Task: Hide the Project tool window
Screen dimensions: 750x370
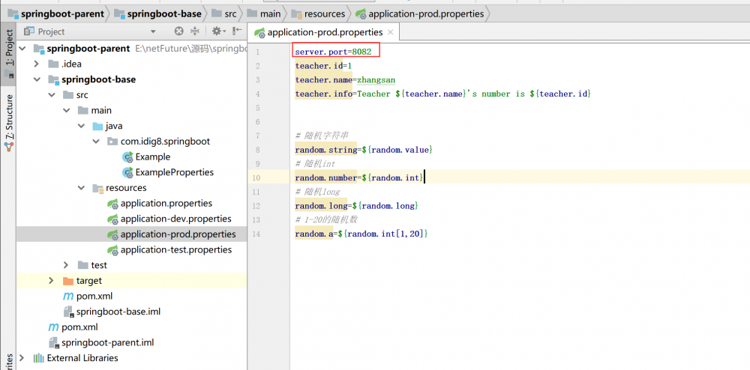Action: point(237,31)
